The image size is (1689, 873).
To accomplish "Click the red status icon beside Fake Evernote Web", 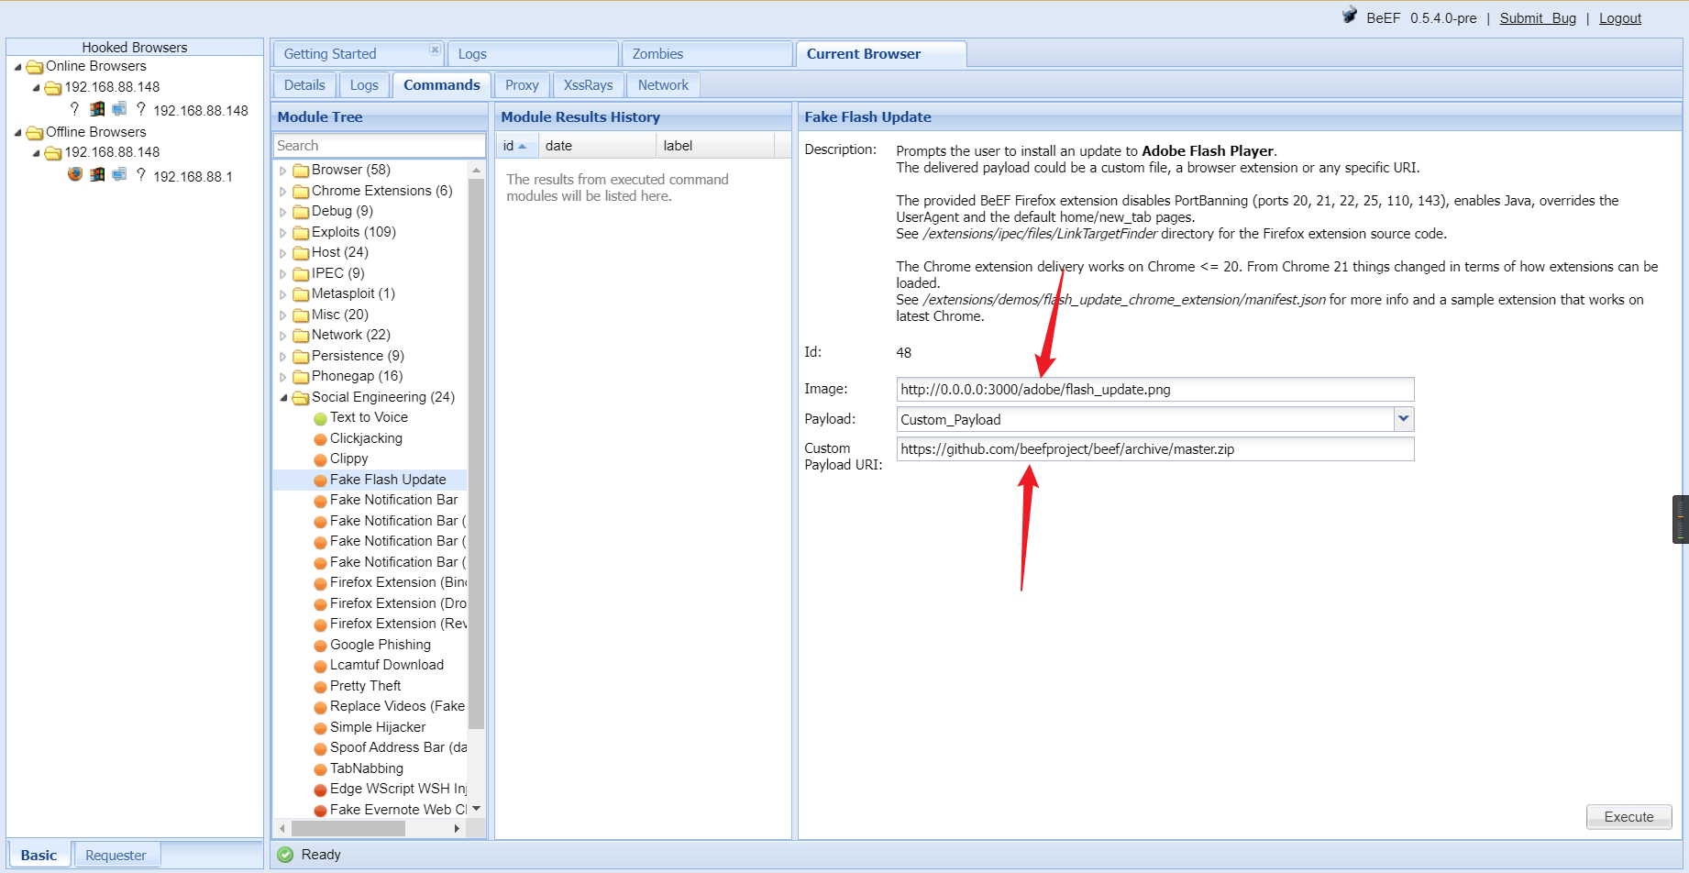I will click(320, 811).
